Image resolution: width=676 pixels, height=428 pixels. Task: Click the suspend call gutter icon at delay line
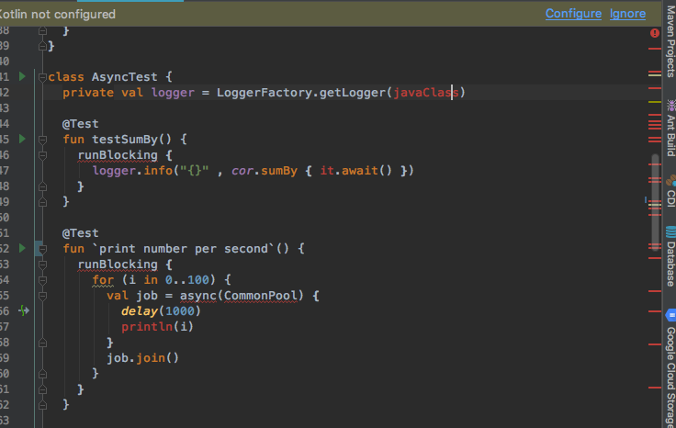point(23,310)
